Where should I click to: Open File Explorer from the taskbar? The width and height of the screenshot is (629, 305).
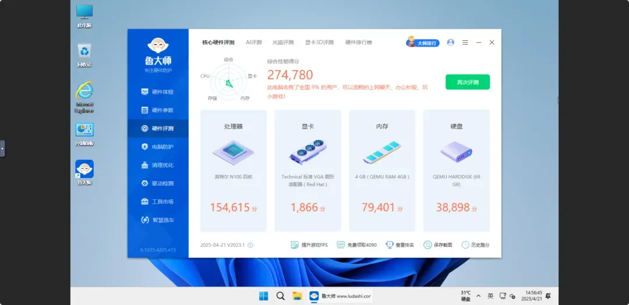[x=297, y=296]
